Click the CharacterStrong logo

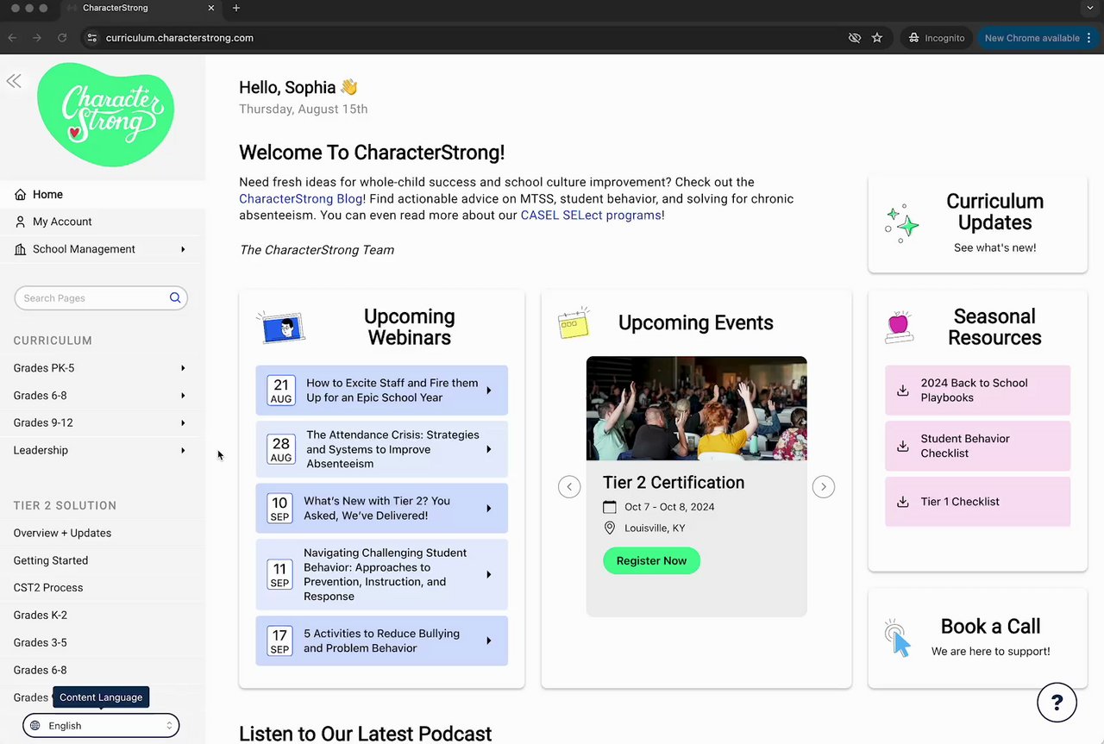(105, 115)
